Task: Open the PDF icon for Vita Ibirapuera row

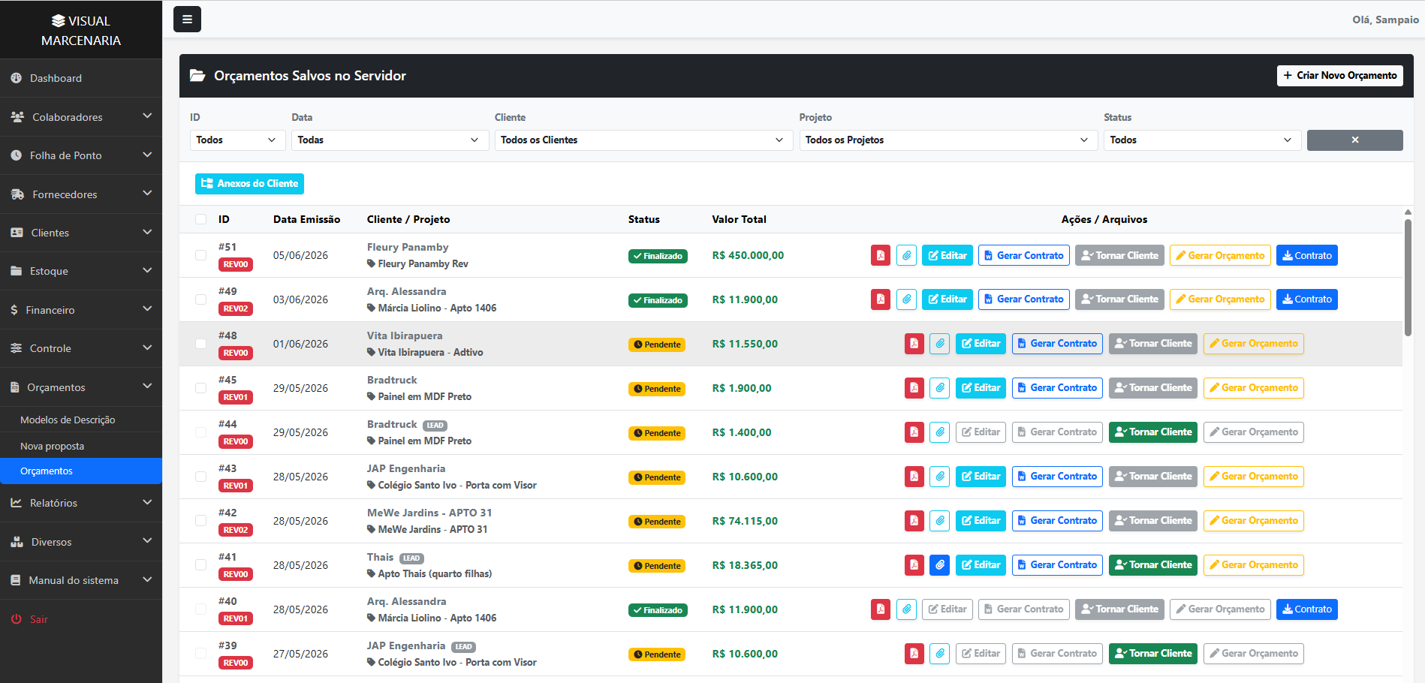Action: (914, 344)
